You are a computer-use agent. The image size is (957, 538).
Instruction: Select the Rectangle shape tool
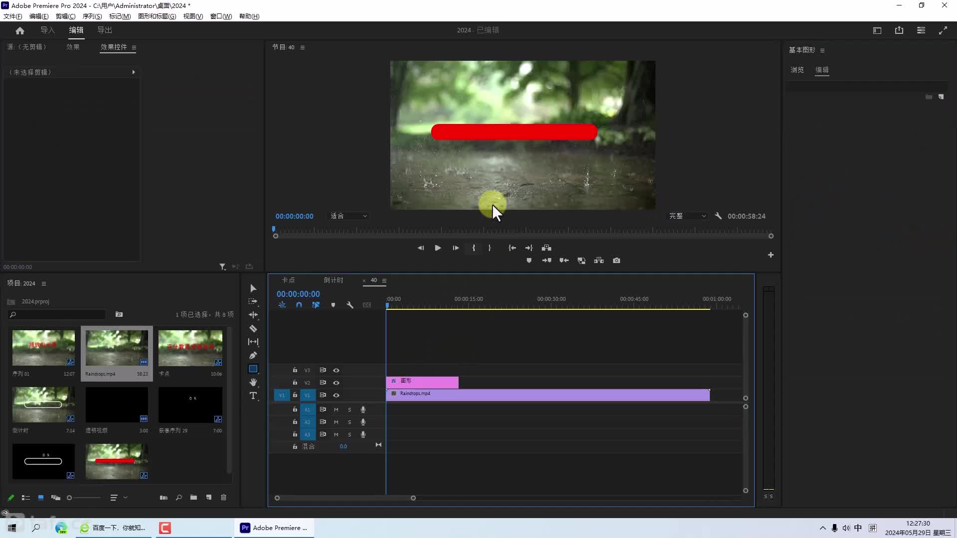pyautogui.click(x=253, y=369)
